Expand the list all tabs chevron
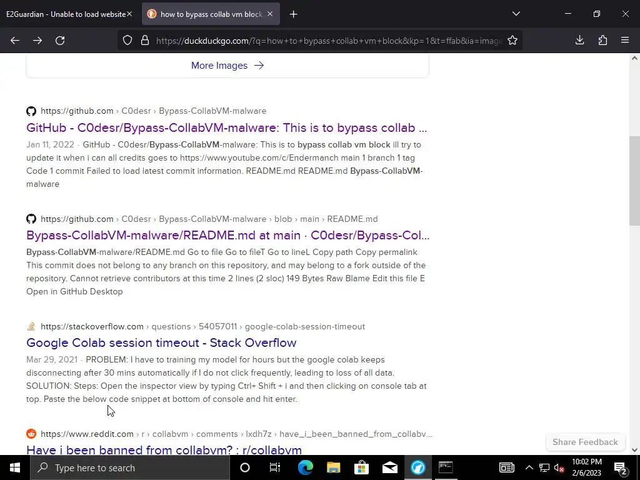Viewport: 640px width, 480px height. [516, 14]
